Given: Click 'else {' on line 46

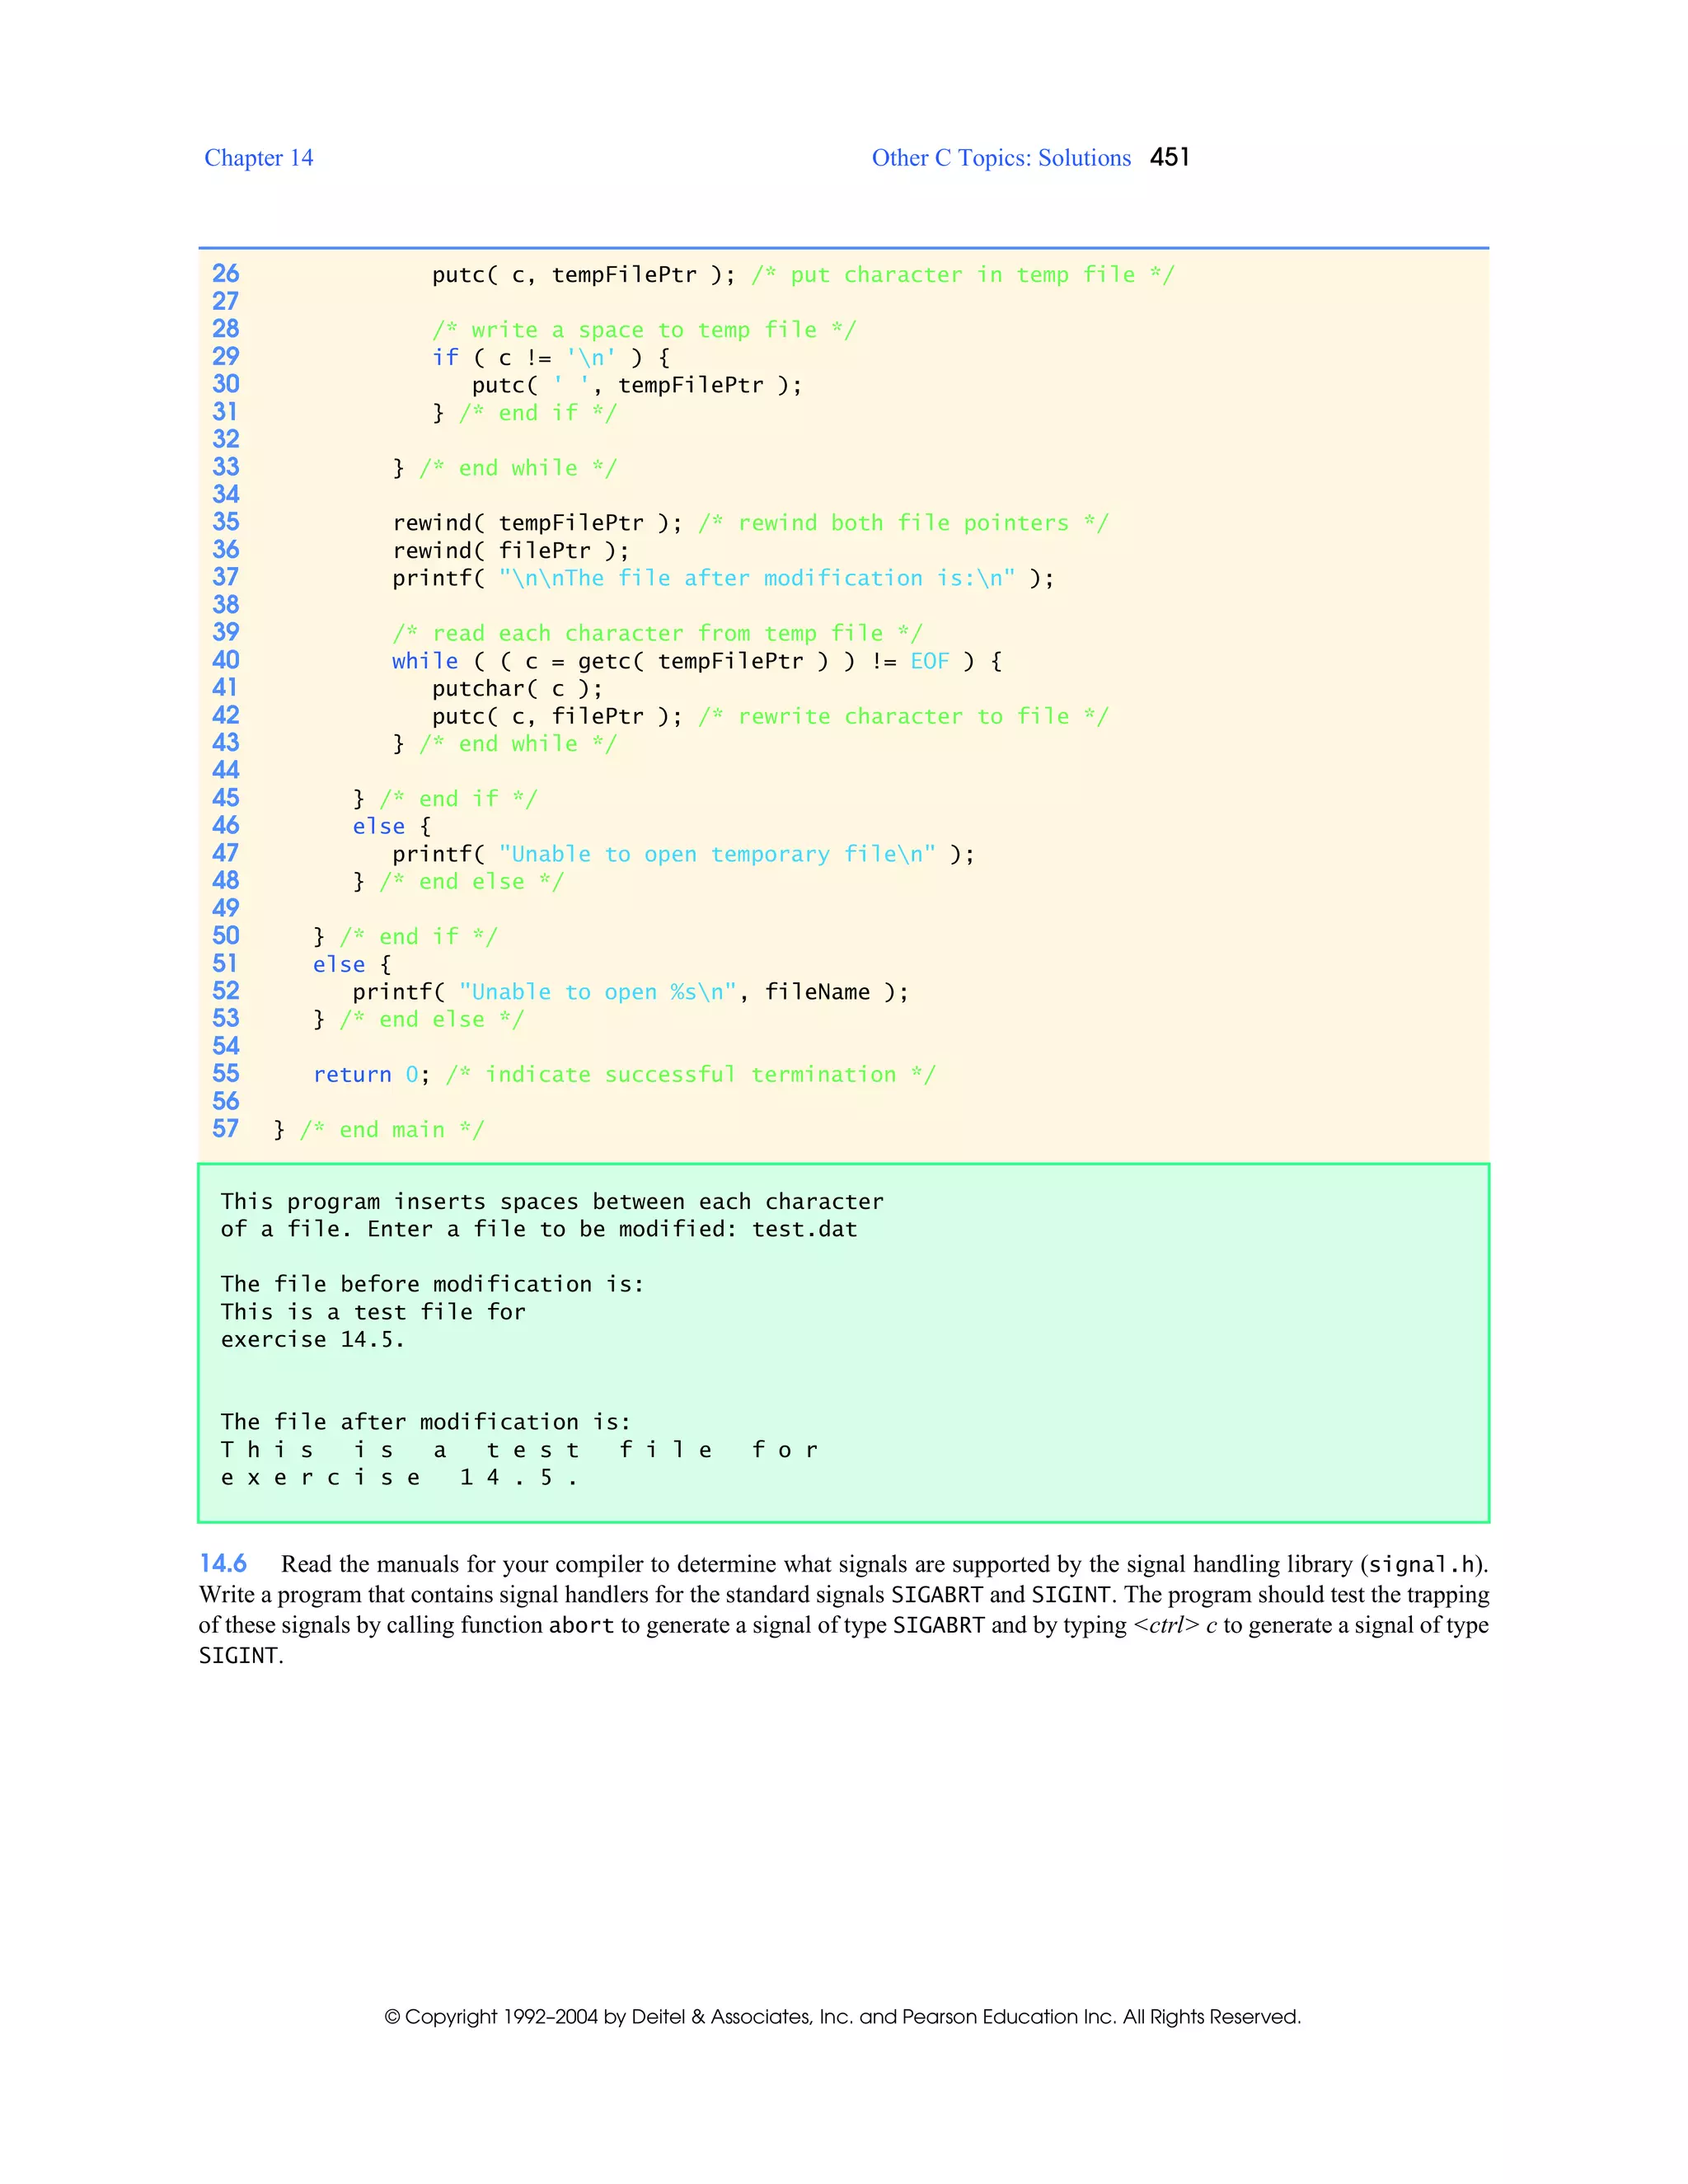Looking at the screenshot, I should (392, 826).
